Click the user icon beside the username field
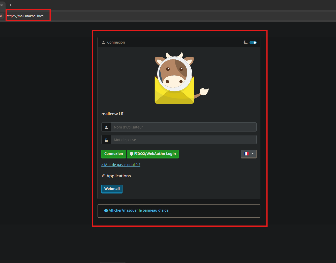336x263 pixels. tap(106, 127)
